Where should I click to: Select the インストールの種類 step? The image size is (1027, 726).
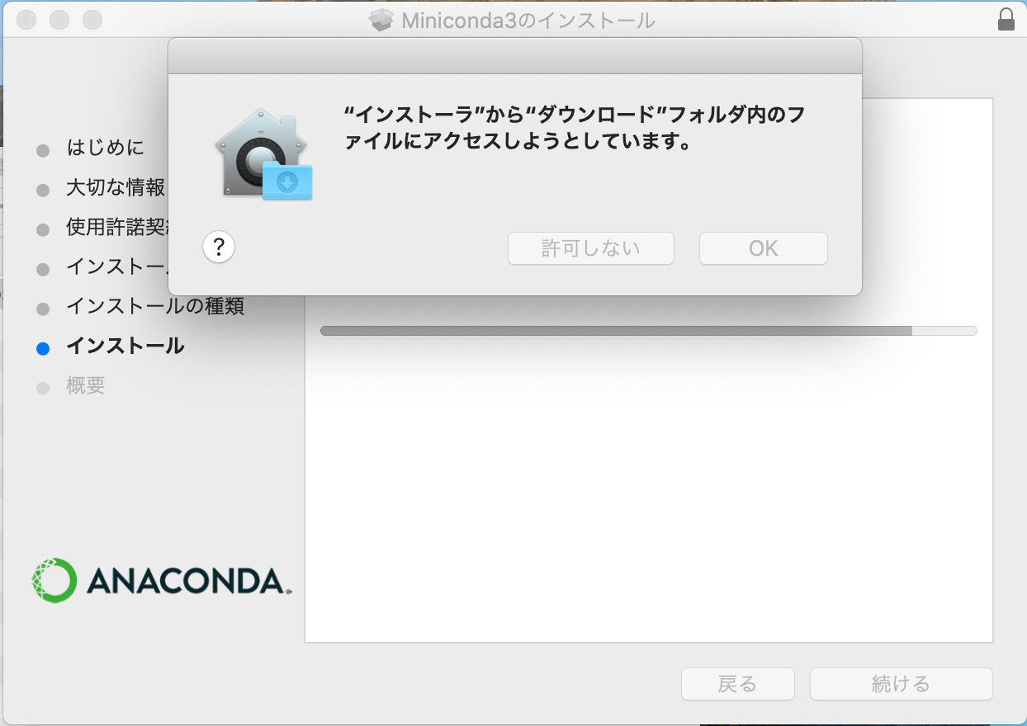[155, 307]
